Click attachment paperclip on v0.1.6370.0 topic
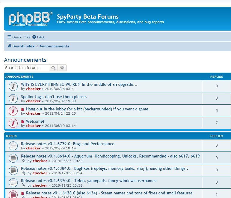The image size is (231, 198). pos(23,185)
